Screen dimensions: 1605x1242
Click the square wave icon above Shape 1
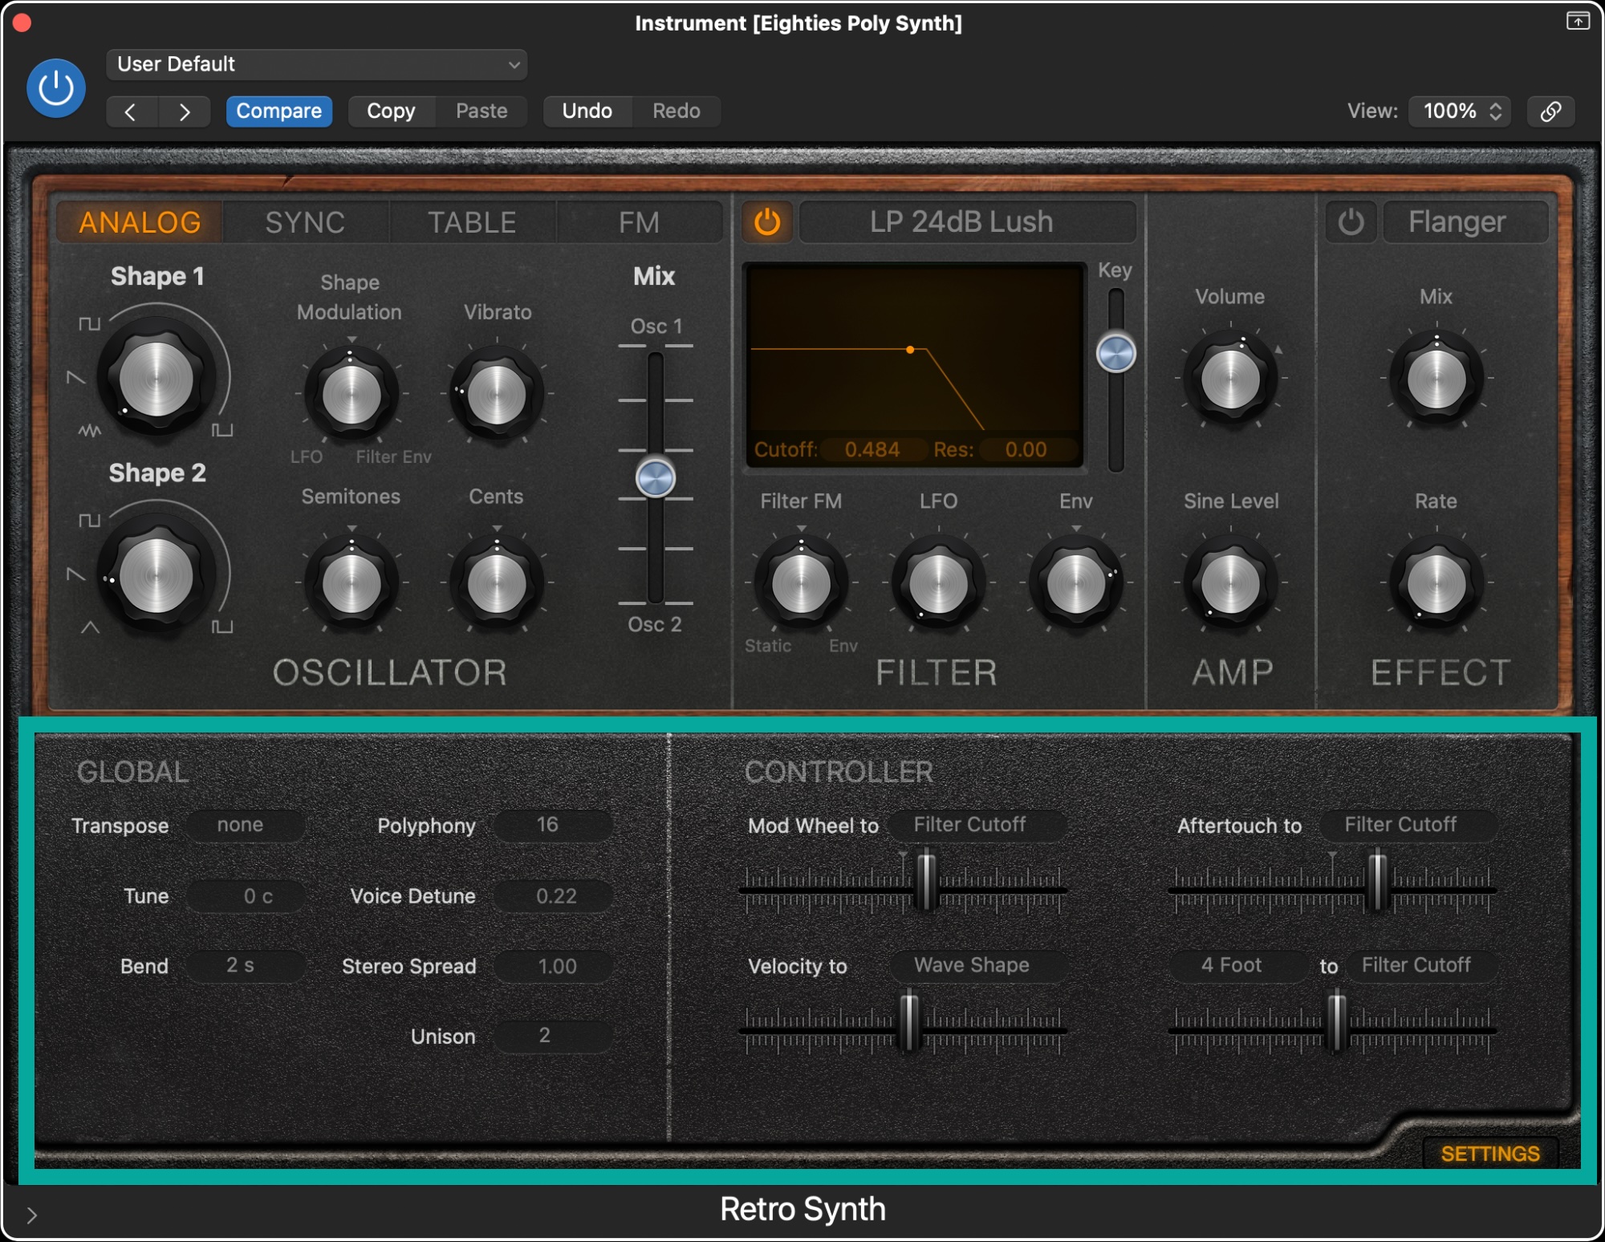[x=89, y=324]
